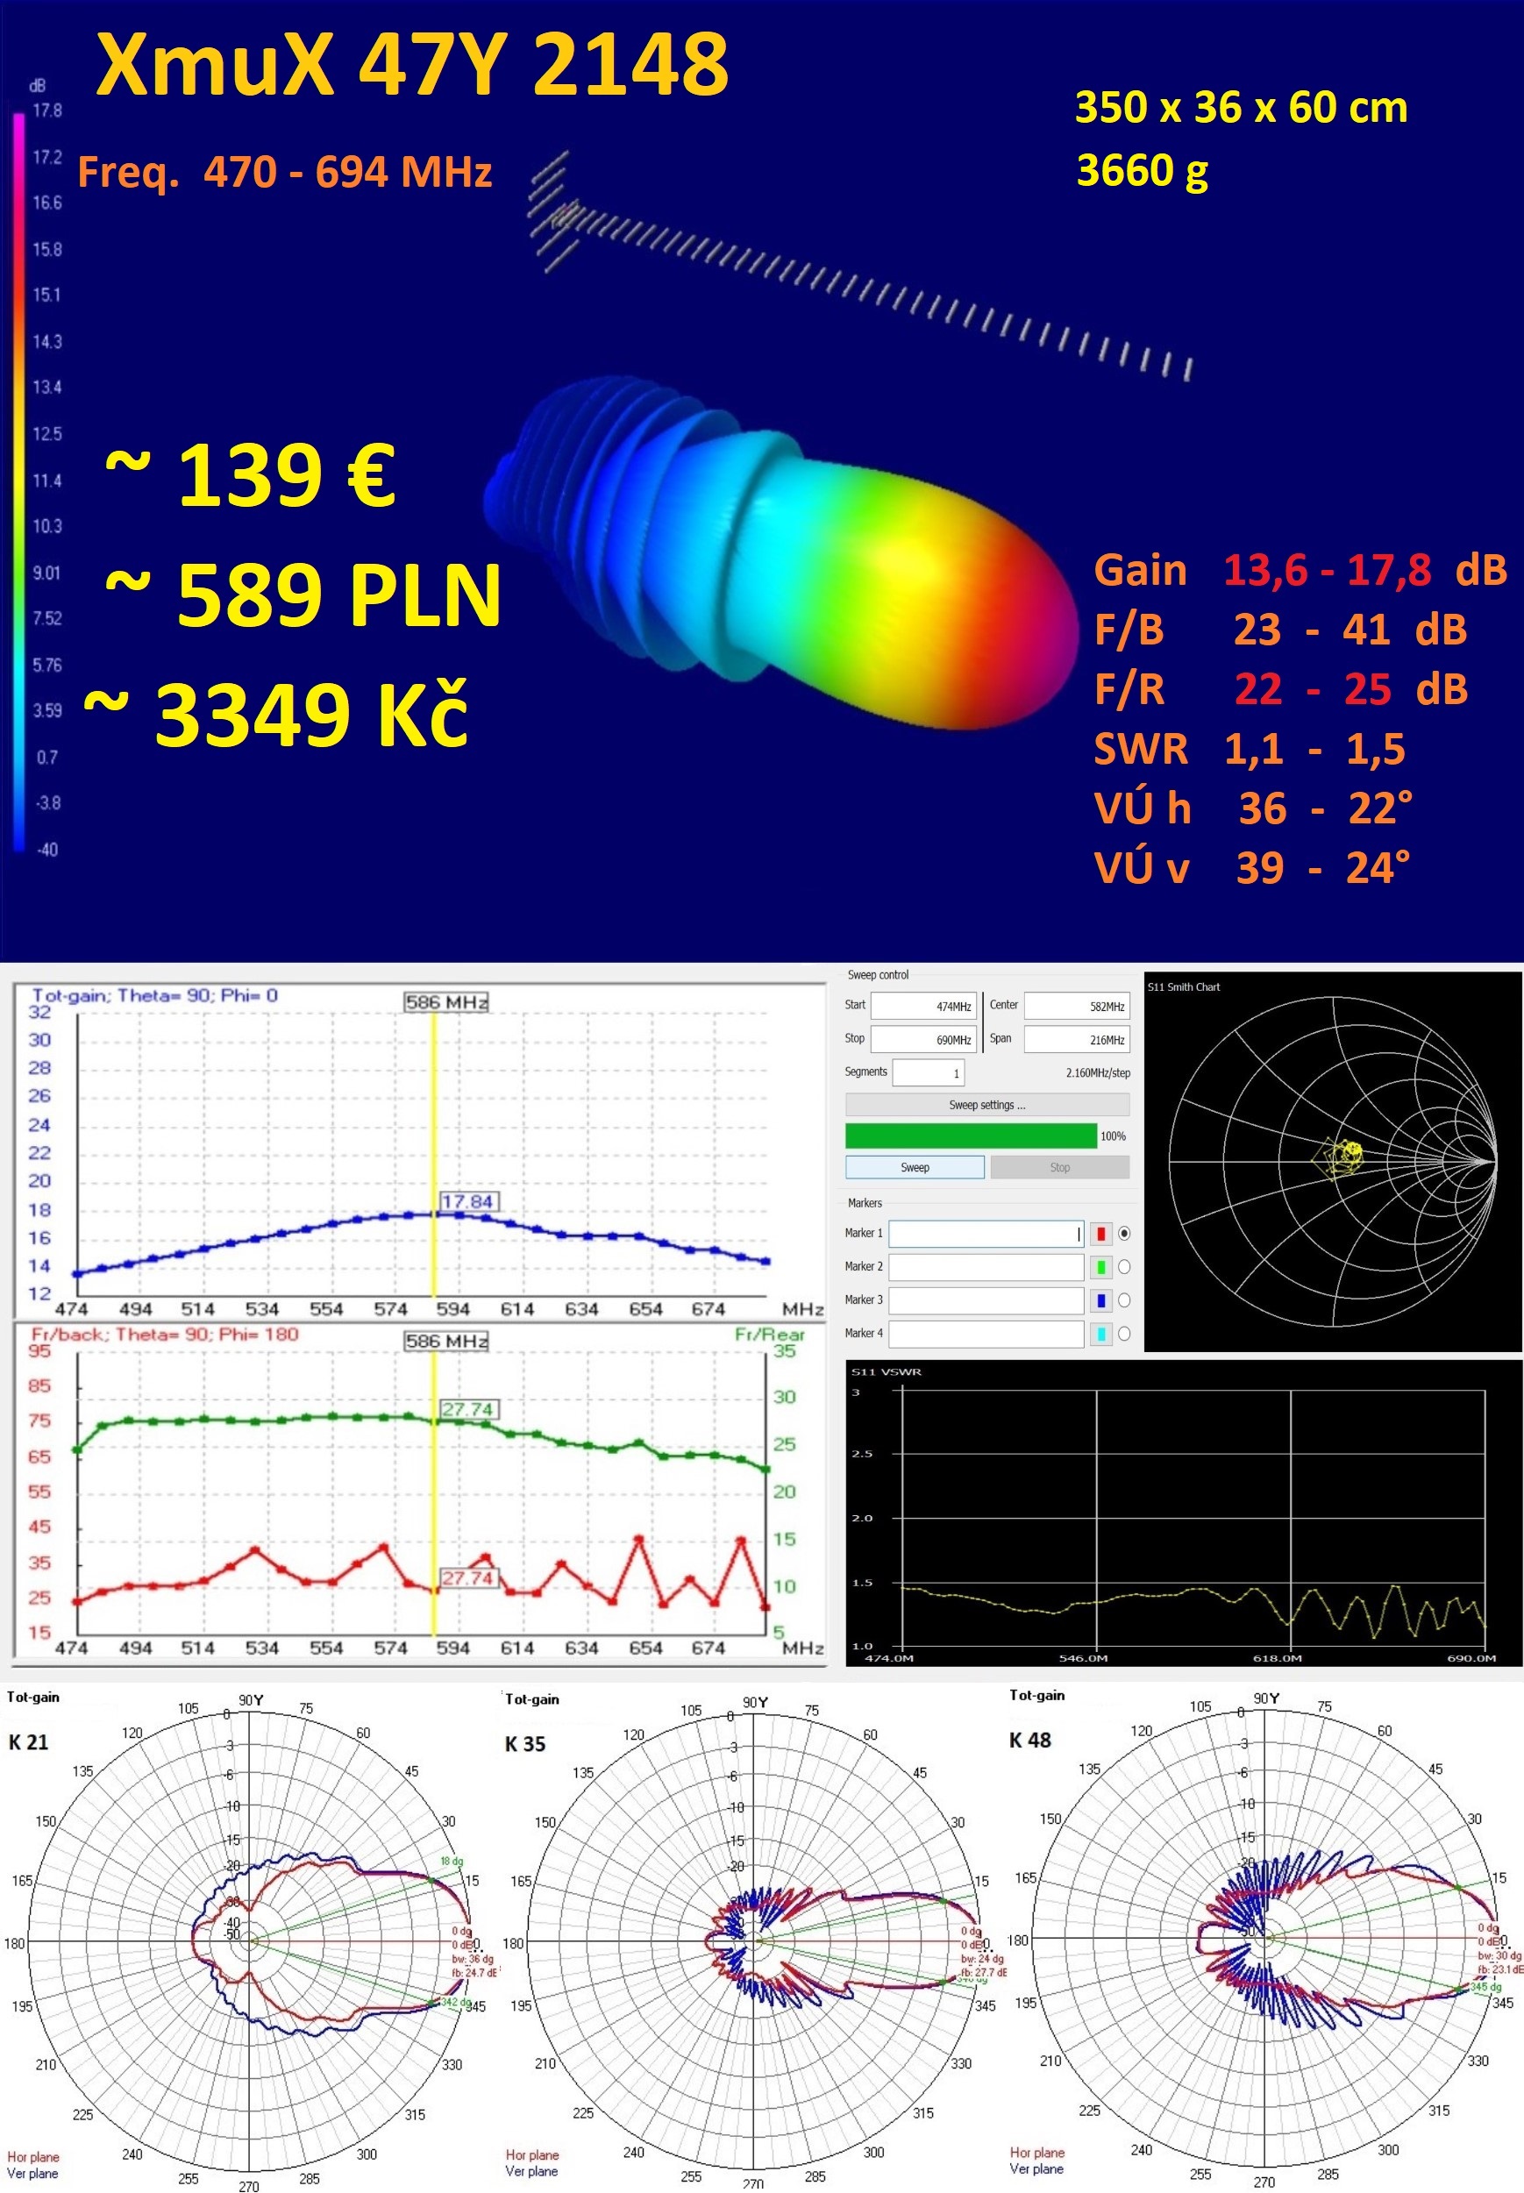
Task: Click the 'Tot-gain; Theta= 90; Phi= 0' chart title
Action: tap(154, 995)
